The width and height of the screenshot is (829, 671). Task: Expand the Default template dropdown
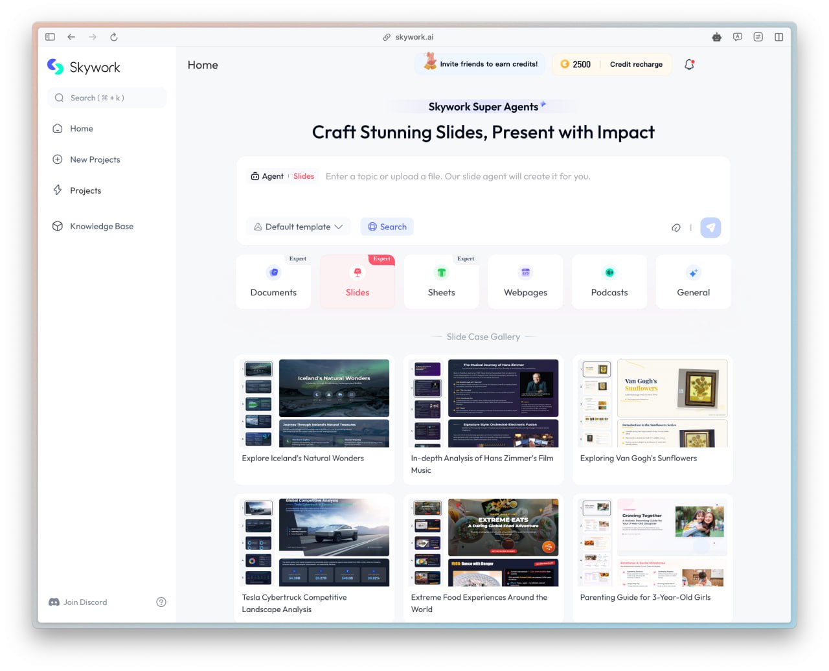point(298,227)
